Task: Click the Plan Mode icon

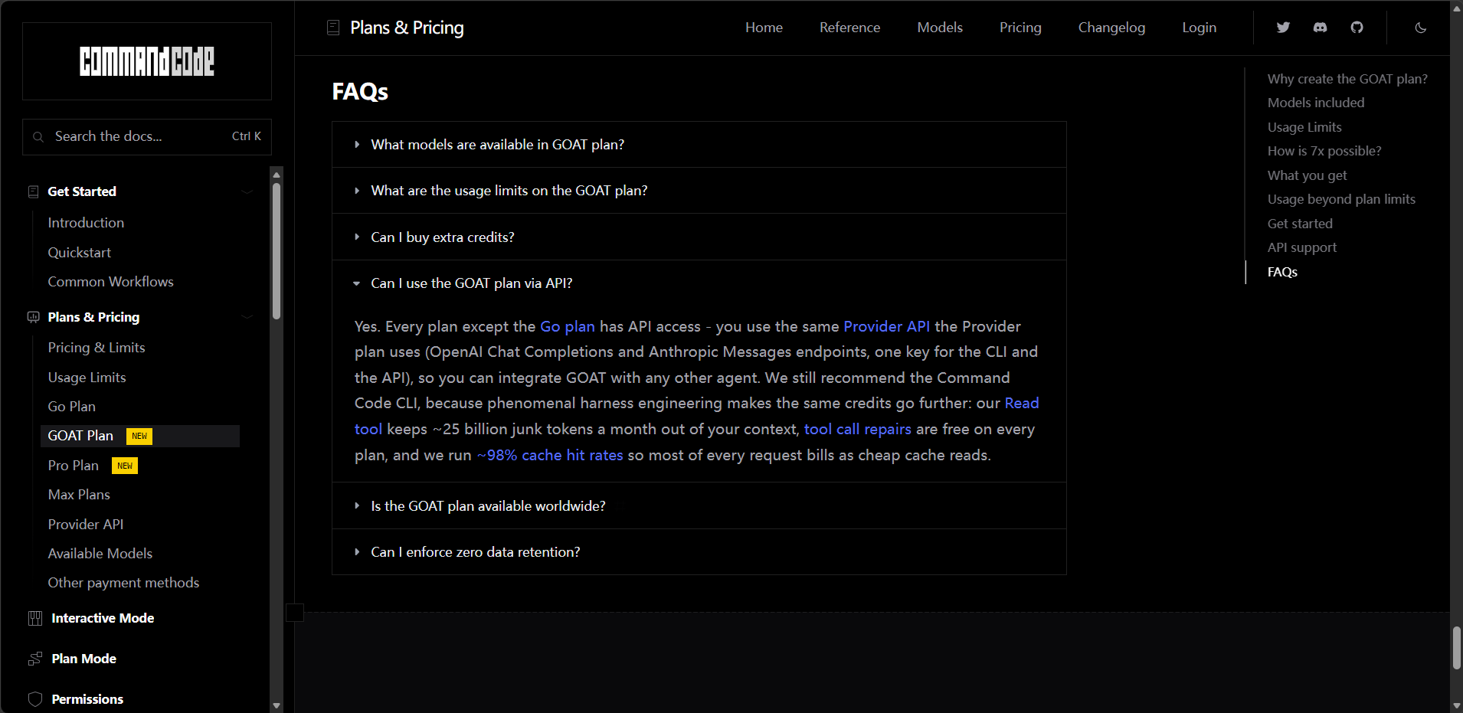Action: pos(35,659)
